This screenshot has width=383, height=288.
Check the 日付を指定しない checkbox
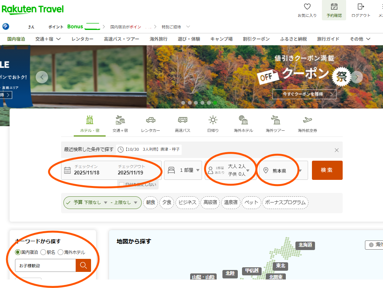point(122,184)
